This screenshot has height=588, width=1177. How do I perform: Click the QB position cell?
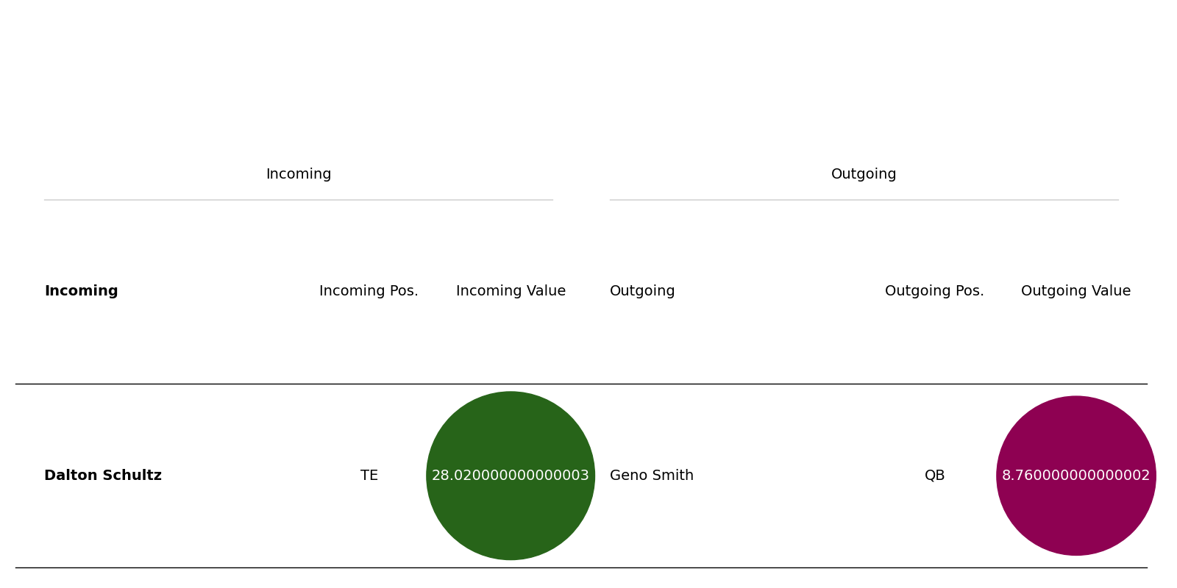pos(934,476)
